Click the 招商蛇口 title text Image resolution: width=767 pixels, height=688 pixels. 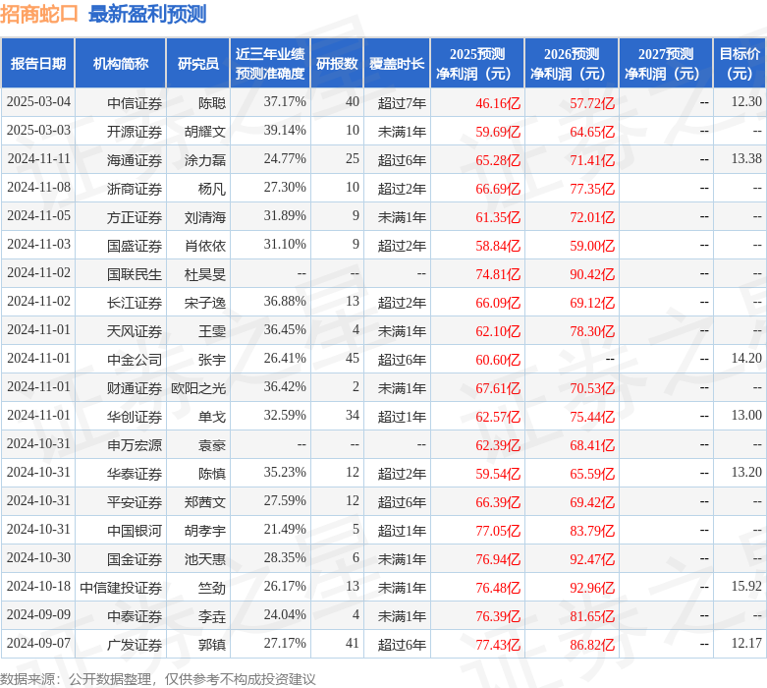coord(39,14)
